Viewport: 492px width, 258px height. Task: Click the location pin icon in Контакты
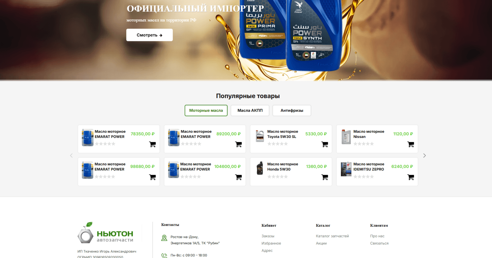point(164,238)
